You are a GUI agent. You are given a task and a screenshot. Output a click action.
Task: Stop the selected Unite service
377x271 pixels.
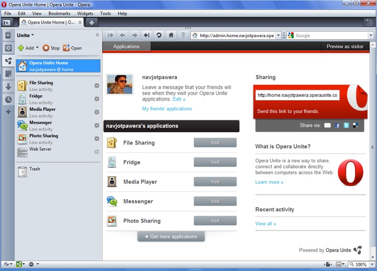[x=51, y=48]
